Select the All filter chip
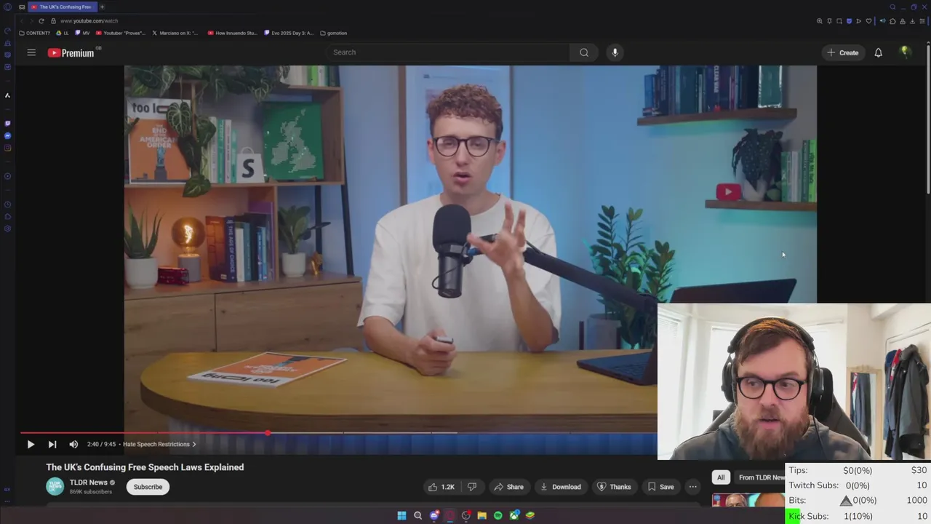 pyautogui.click(x=721, y=477)
